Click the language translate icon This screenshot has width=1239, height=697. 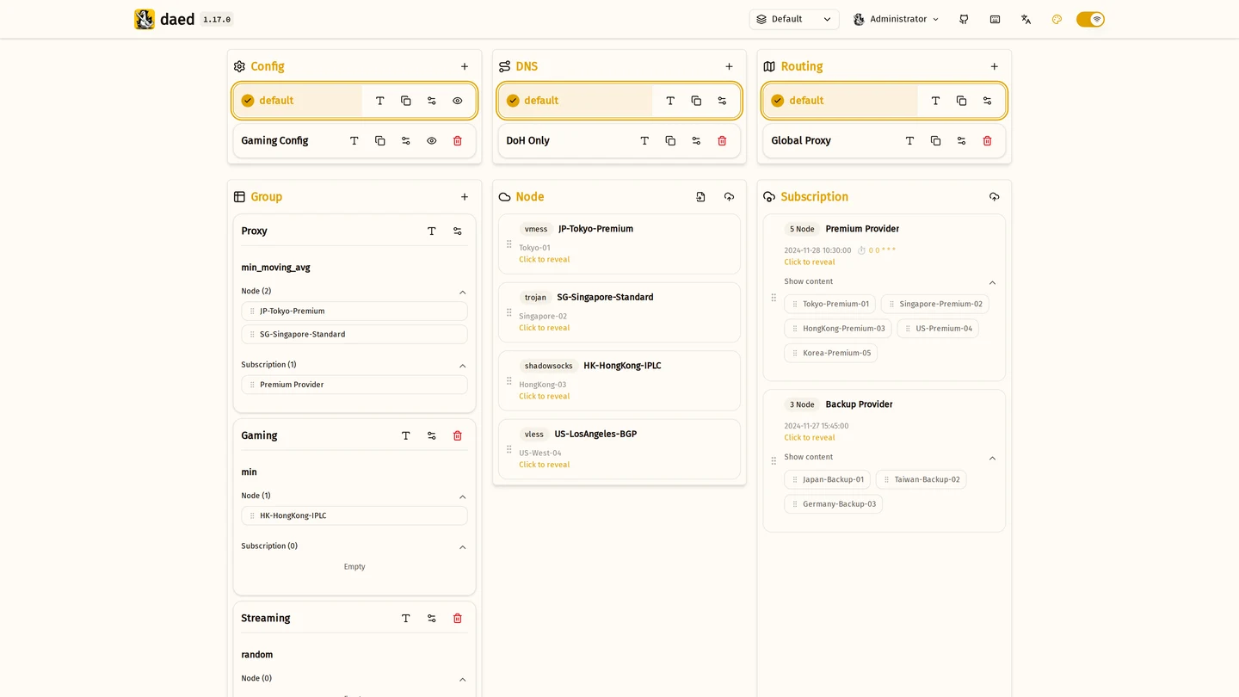(1026, 19)
